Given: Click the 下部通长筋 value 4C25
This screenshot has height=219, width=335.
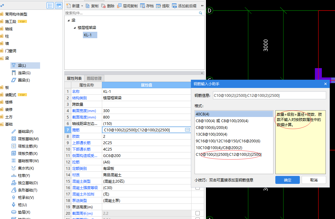Looking at the screenshot, I should click(146, 149).
